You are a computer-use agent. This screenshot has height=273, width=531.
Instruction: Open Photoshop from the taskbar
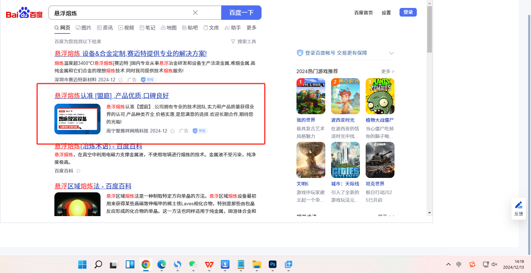click(272, 265)
